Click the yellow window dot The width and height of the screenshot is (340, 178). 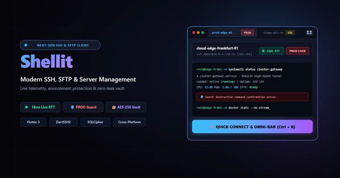(198, 33)
